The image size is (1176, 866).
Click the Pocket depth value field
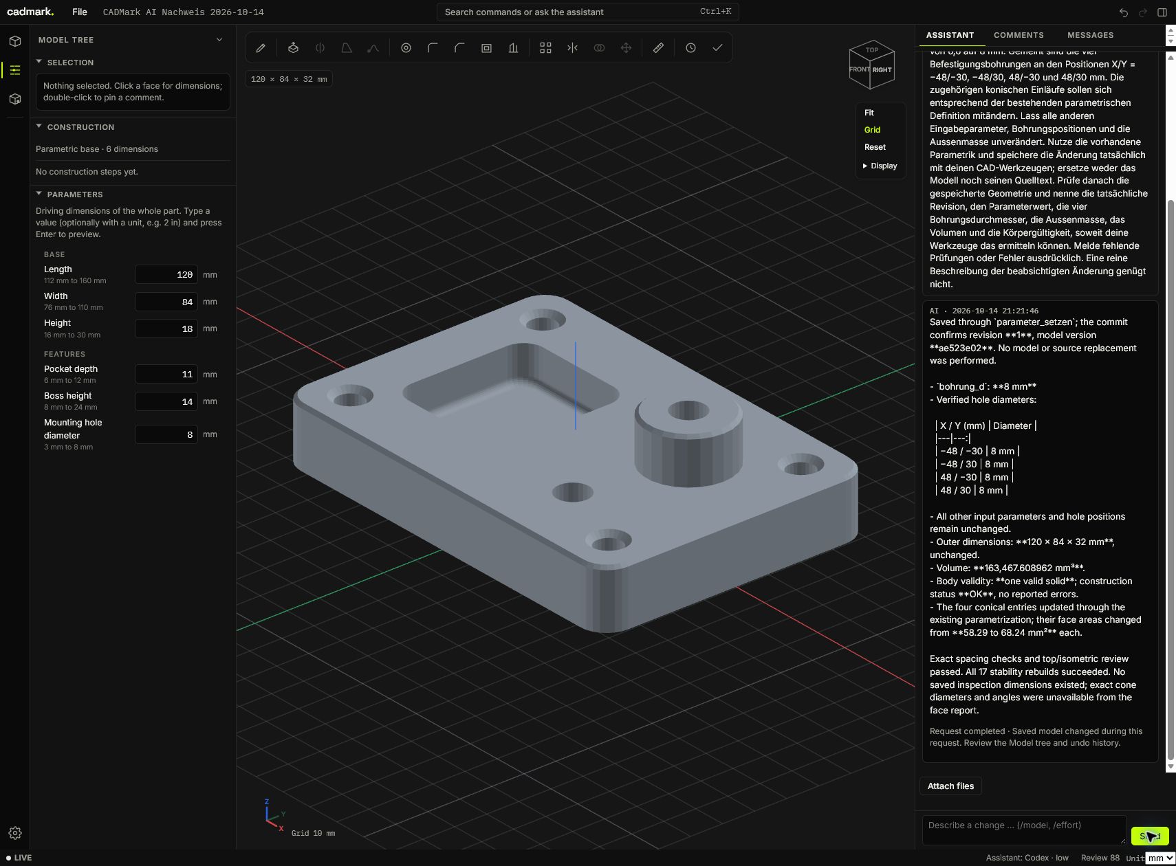pos(166,375)
